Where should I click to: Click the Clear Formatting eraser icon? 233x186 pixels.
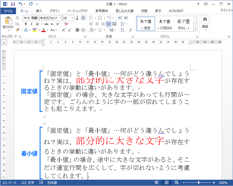[66, 24]
